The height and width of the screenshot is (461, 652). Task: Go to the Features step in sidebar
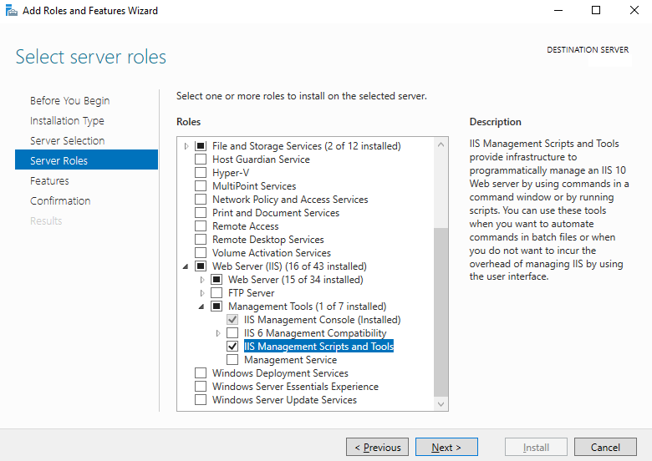click(49, 180)
